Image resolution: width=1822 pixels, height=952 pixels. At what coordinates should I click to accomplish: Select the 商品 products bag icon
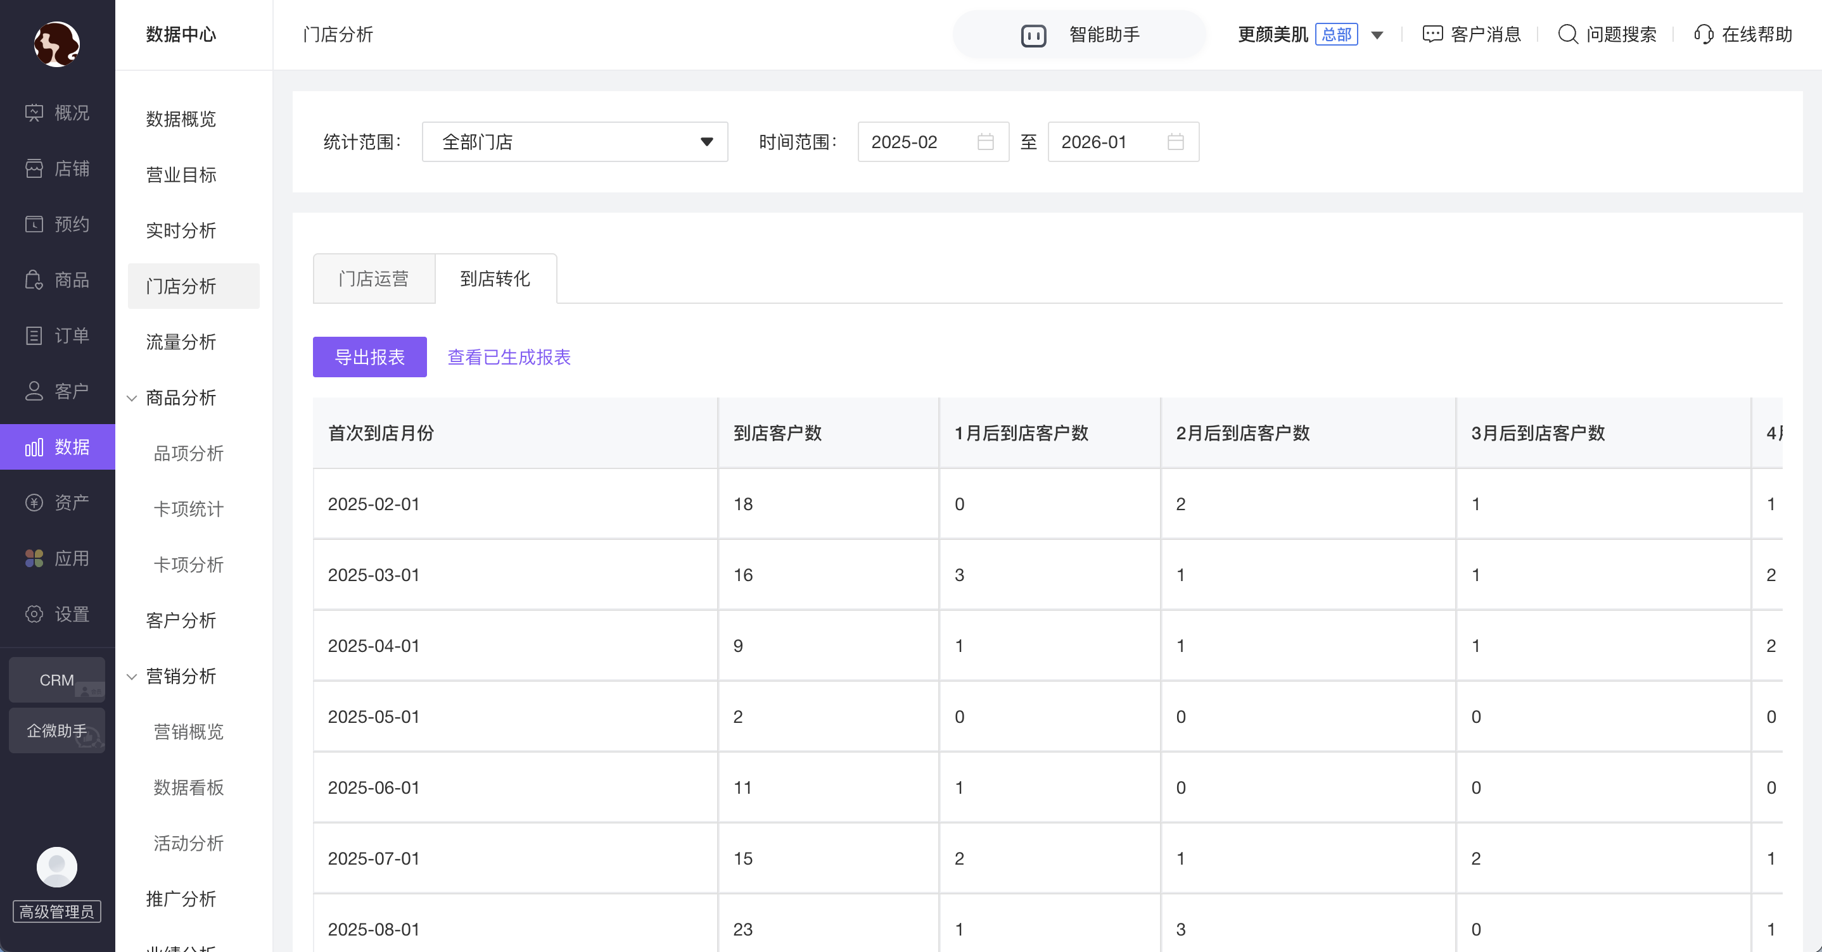click(x=34, y=280)
